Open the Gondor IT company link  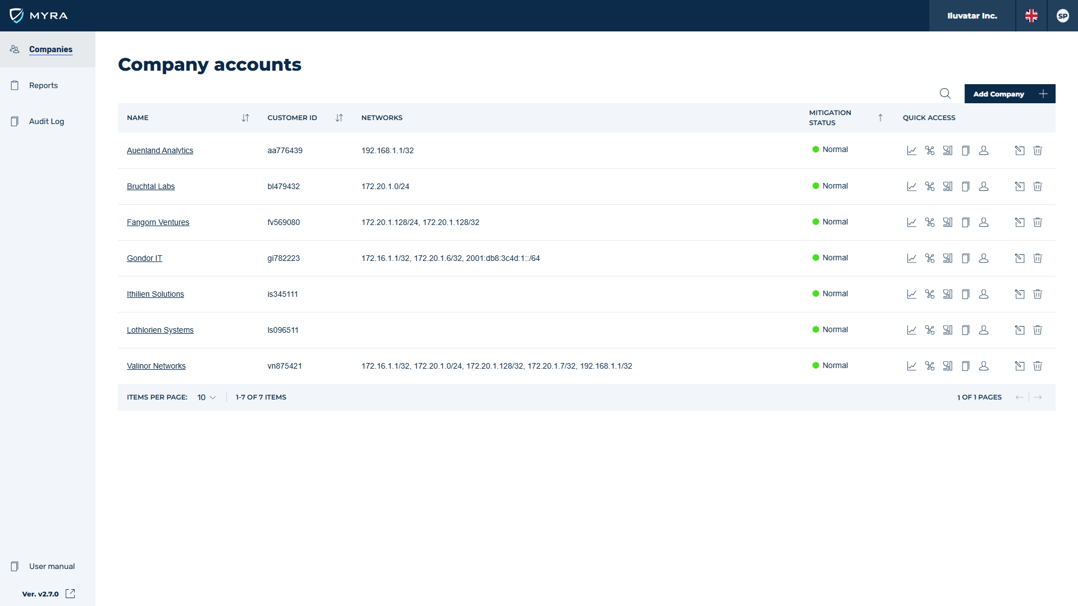coord(144,258)
